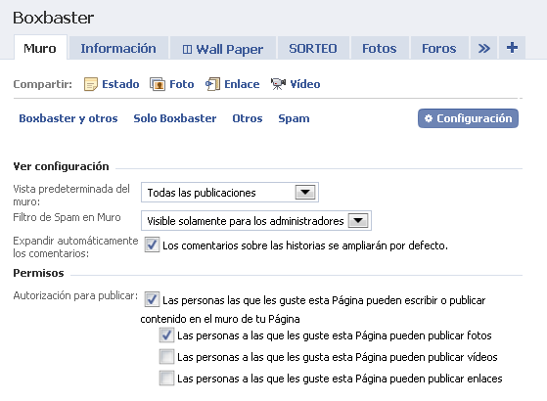
Task: Select the 'Solo Boxbaster' filter link
Action: pos(175,118)
